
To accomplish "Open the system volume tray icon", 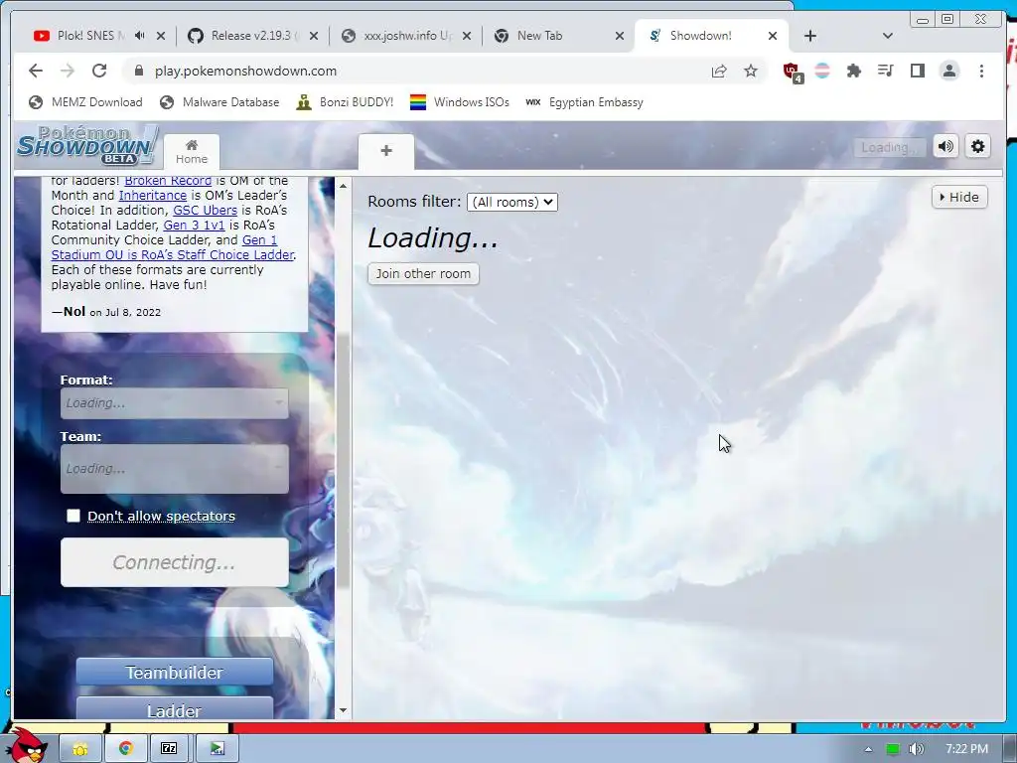I will 917,749.
